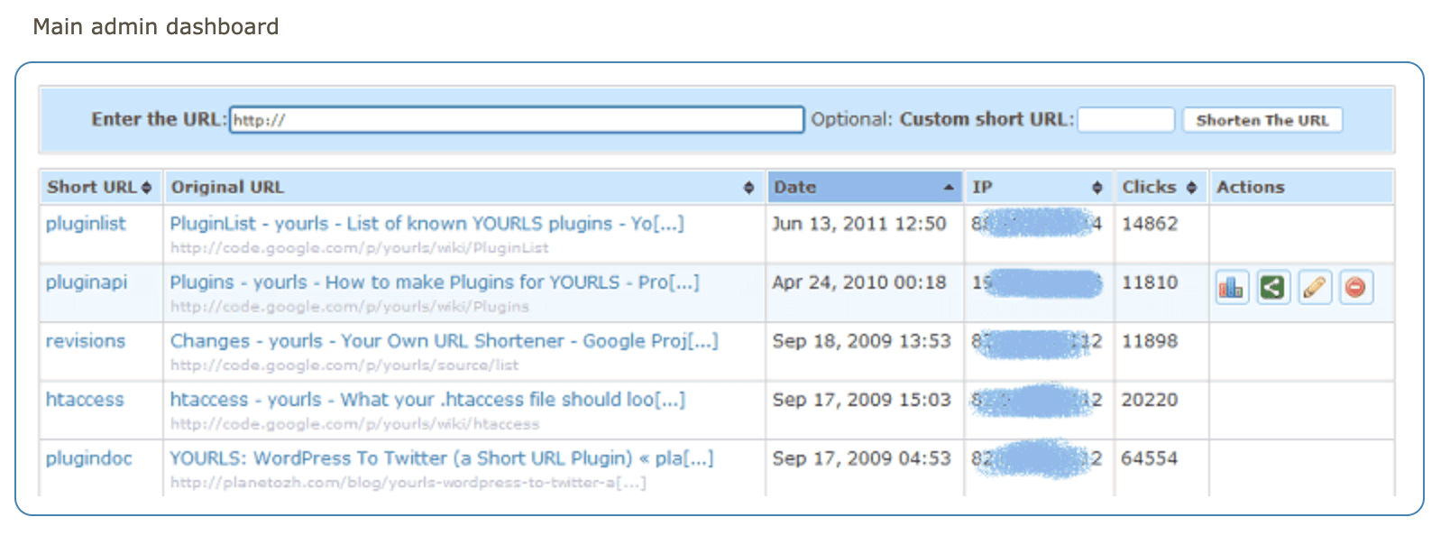This screenshot has height=545, width=1450.
Task: Open the Changes - yourls title link
Action: (444, 341)
